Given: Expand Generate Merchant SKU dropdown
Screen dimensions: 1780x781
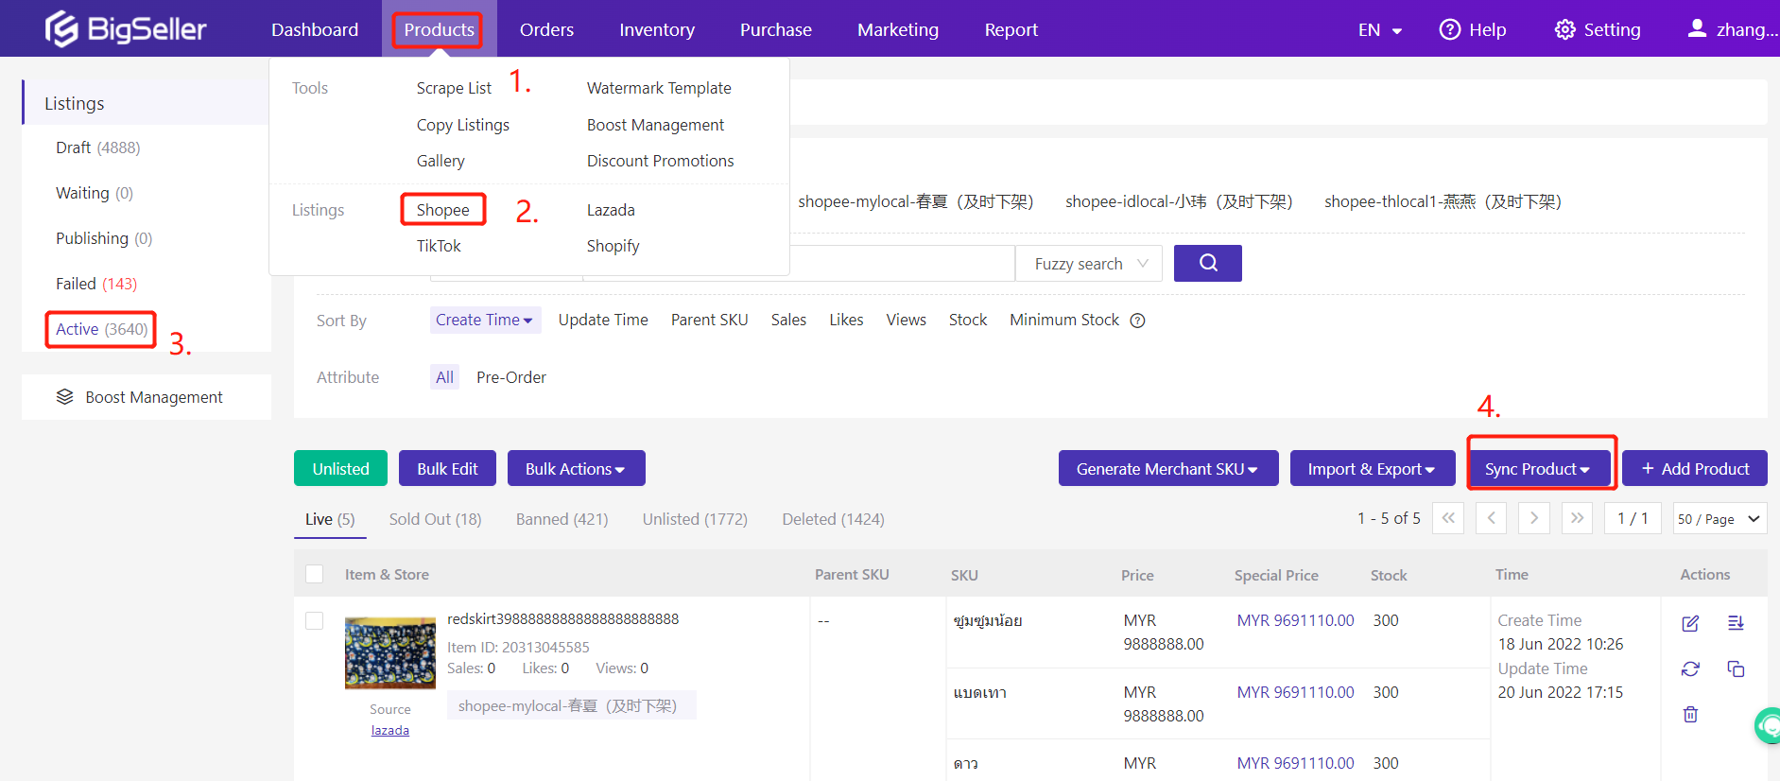Looking at the screenshot, I should [x=1168, y=468].
